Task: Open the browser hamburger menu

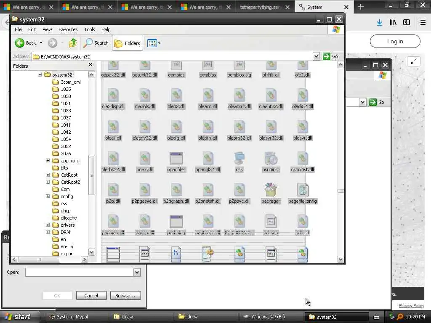Action: (x=423, y=22)
